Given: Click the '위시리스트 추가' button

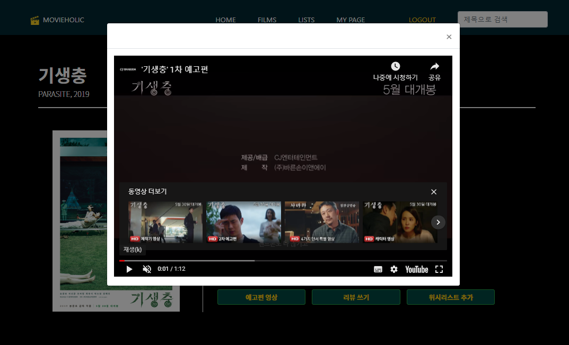Looking at the screenshot, I should [x=451, y=297].
